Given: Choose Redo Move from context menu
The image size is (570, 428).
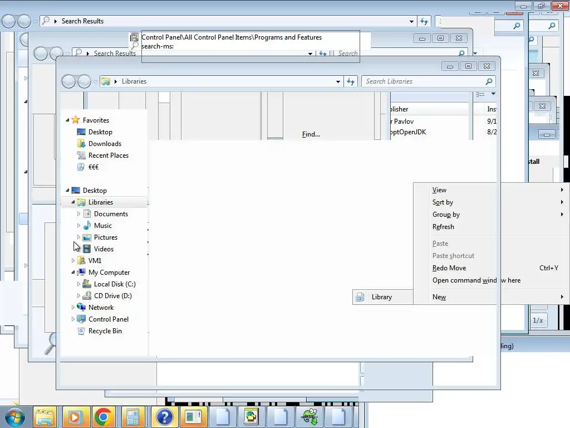Looking at the screenshot, I should click(x=493, y=268).
